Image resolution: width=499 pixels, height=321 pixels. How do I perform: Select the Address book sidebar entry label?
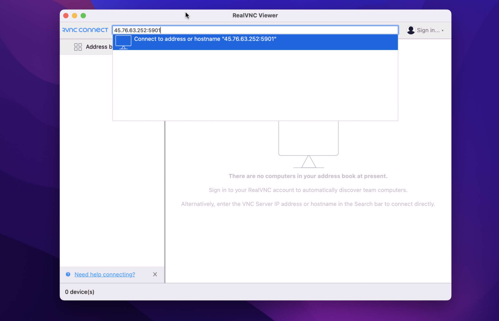coord(99,47)
